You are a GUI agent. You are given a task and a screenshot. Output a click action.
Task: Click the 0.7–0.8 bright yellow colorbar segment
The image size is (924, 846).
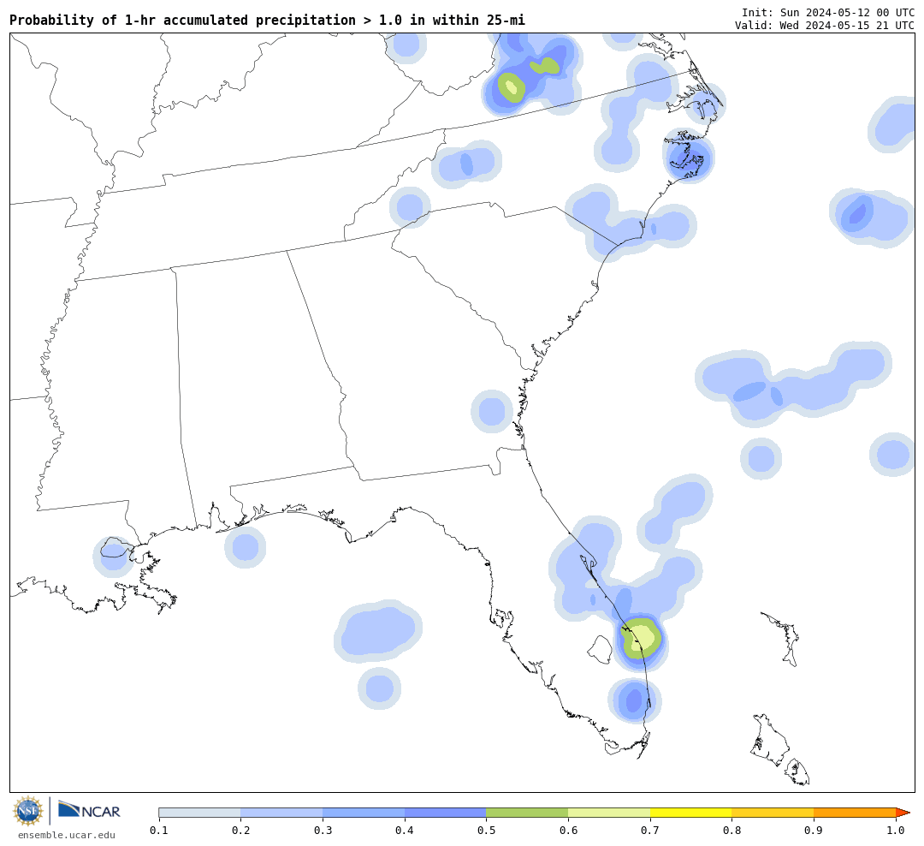(691, 813)
